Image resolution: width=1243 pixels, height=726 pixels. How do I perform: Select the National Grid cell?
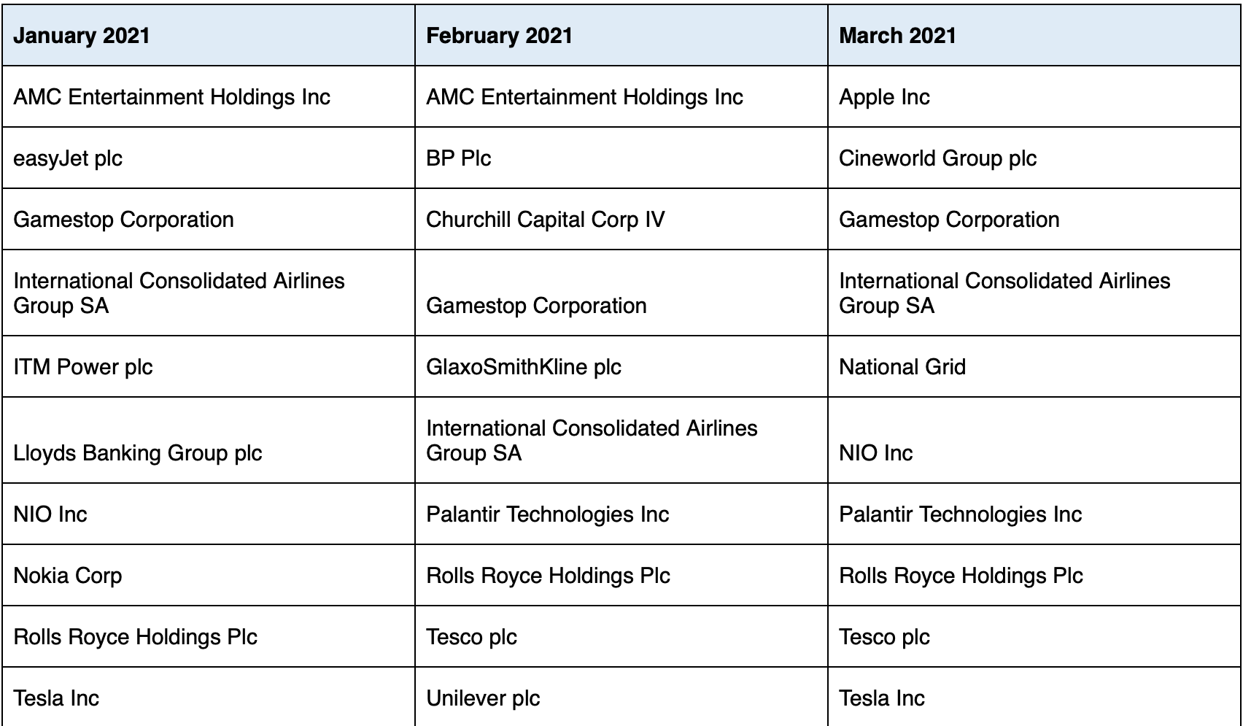pos(1034,367)
